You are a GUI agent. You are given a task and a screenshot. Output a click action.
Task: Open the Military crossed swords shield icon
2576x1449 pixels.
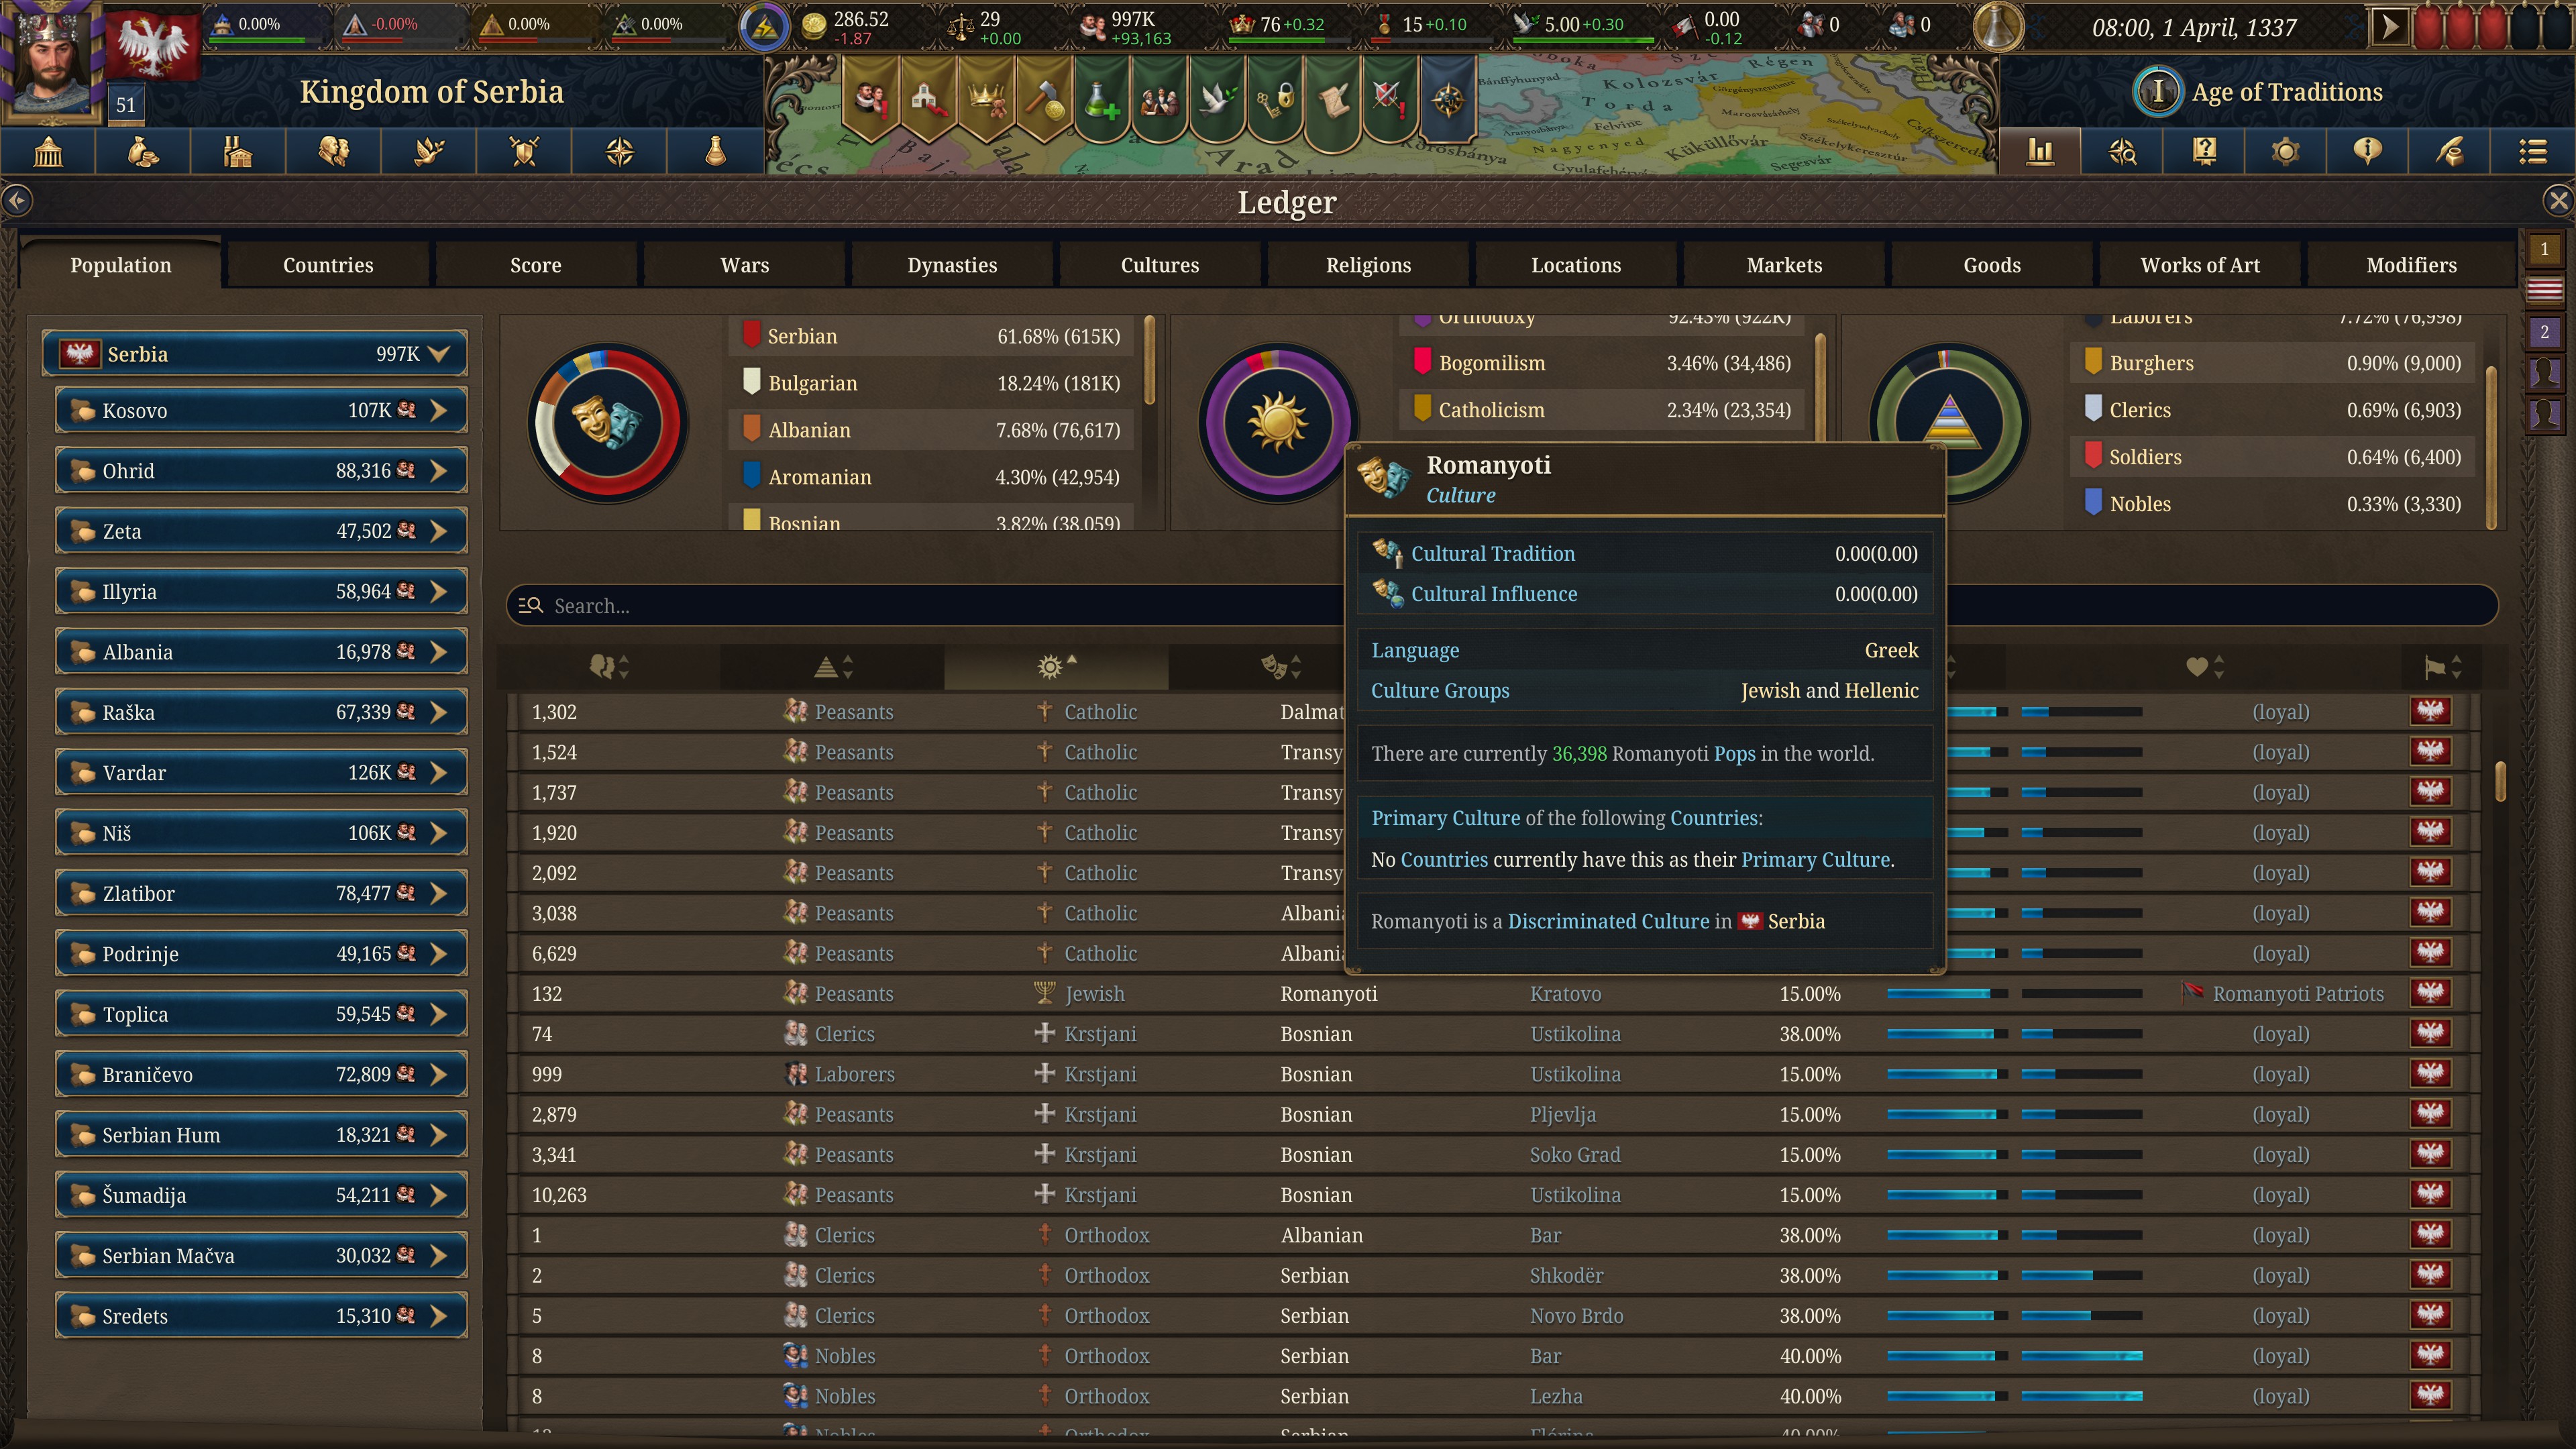(x=524, y=152)
